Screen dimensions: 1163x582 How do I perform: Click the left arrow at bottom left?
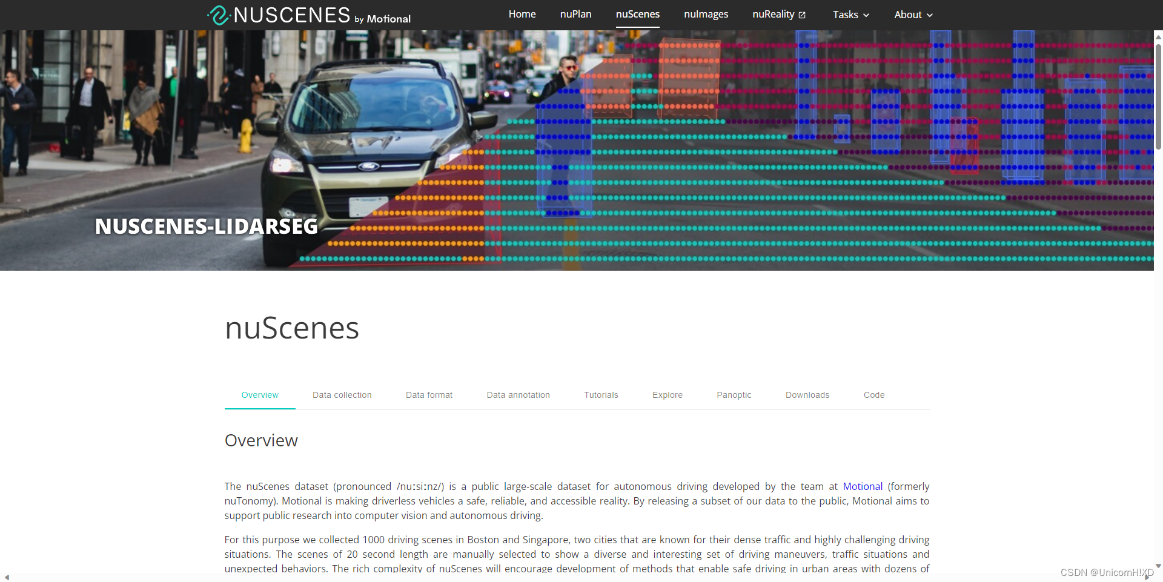(x=7, y=577)
